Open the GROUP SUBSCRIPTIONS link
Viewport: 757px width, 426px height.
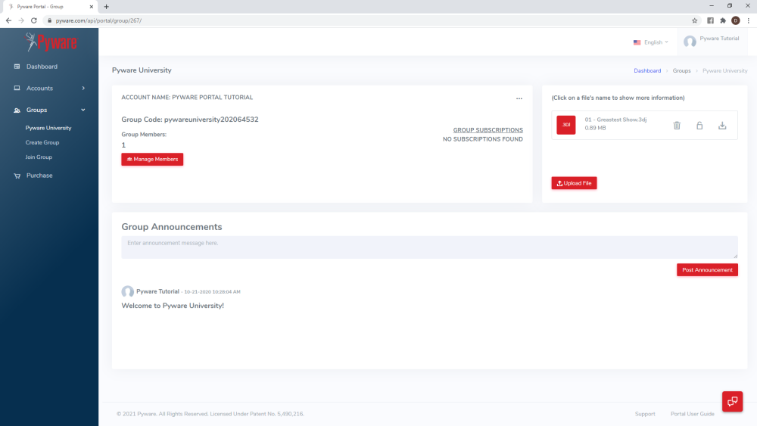click(x=488, y=130)
